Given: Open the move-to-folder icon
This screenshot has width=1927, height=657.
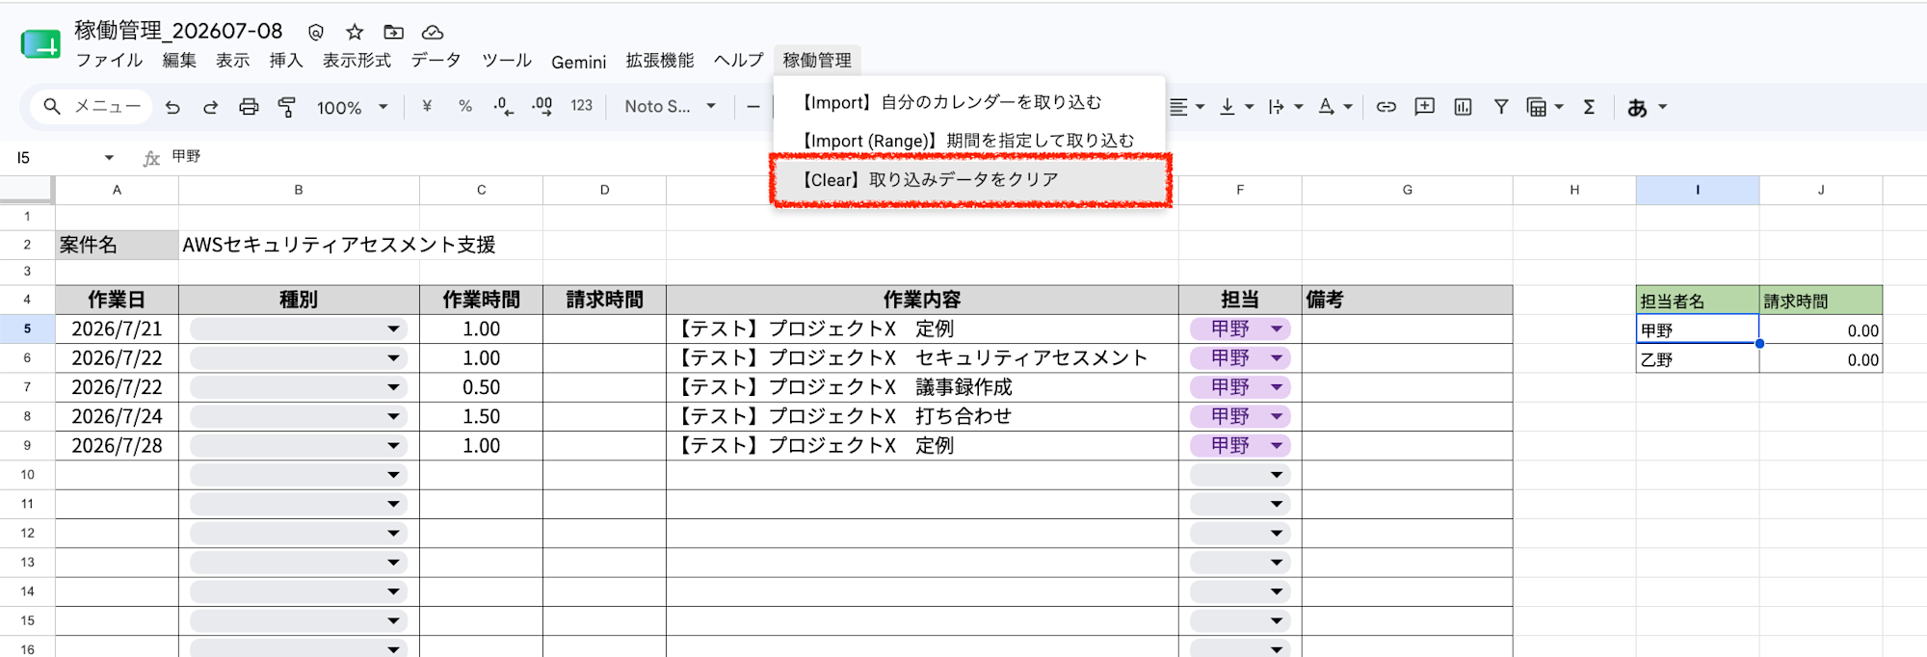Looking at the screenshot, I should (393, 32).
